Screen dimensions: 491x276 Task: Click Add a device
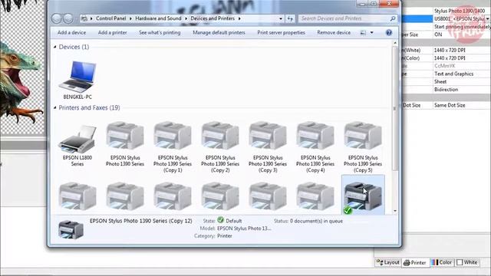coord(71,32)
